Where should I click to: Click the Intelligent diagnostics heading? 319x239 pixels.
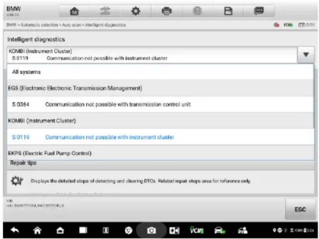36,39
